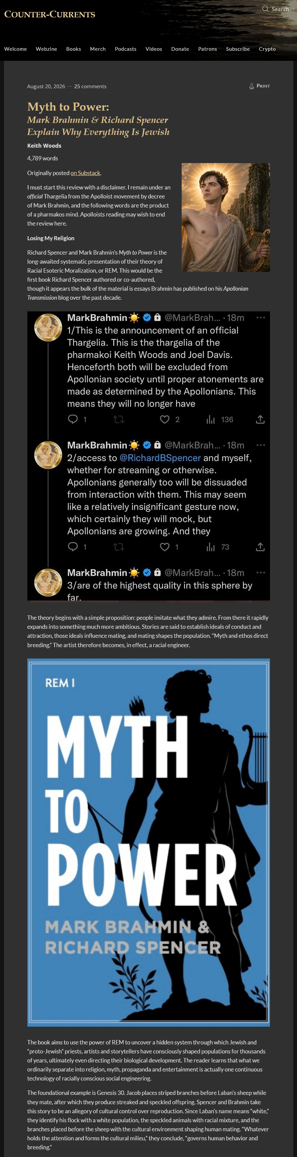Click the article title Myth to Power
Screen dimensions: 297x1157
click(x=68, y=107)
